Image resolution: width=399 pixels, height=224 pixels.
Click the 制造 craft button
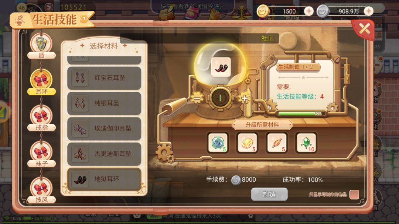point(269,194)
